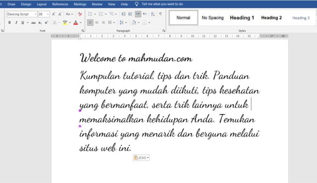Sort the selected text

click(x=153, y=14)
